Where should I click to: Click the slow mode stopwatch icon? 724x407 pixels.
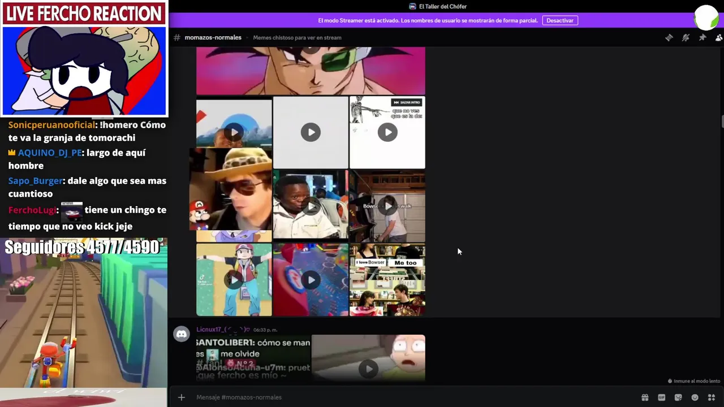point(670,382)
